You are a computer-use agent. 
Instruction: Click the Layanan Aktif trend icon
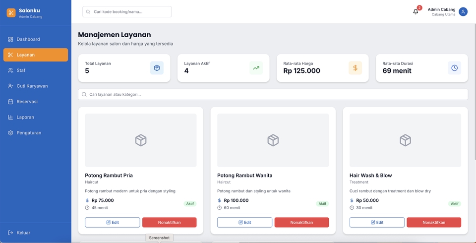pos(256,68)
